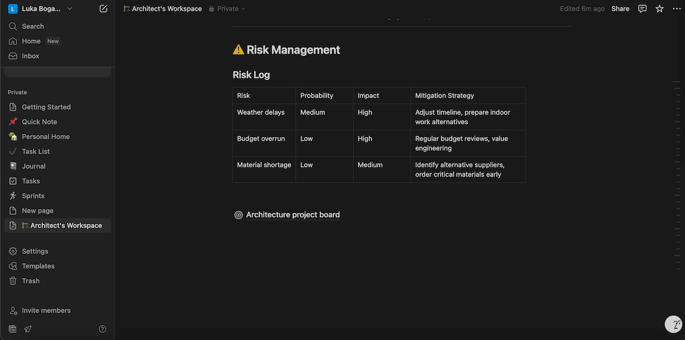
Task: Open the Architecture project board link
Action: 292,215
